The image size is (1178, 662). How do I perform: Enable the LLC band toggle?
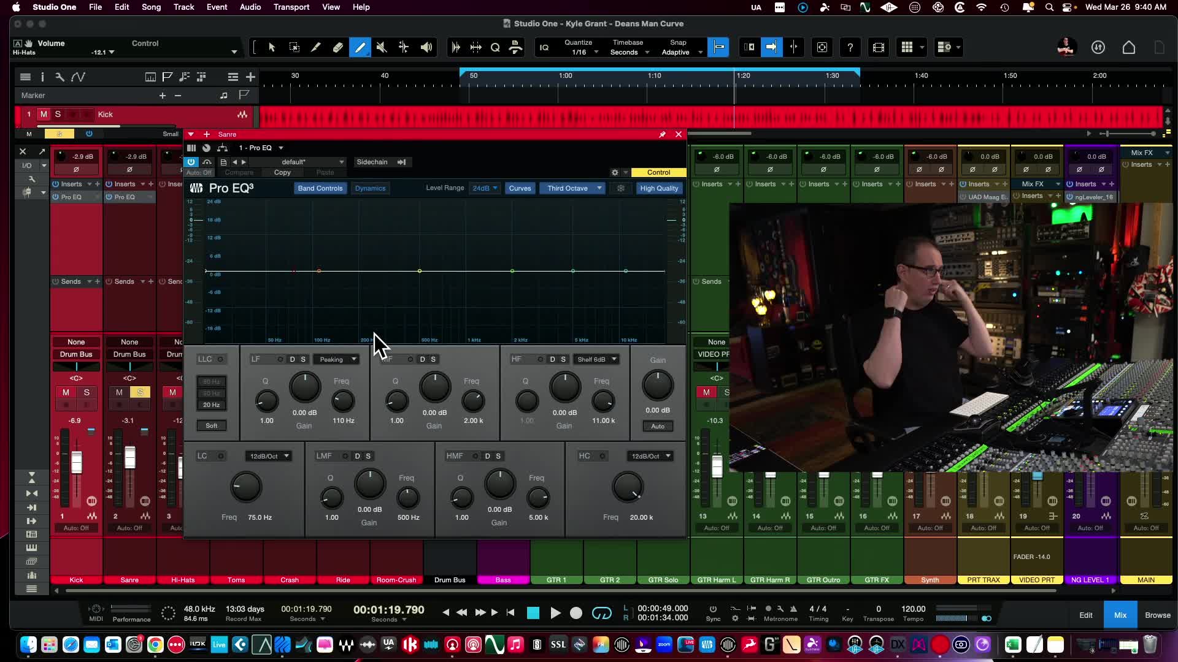[220, 359]
